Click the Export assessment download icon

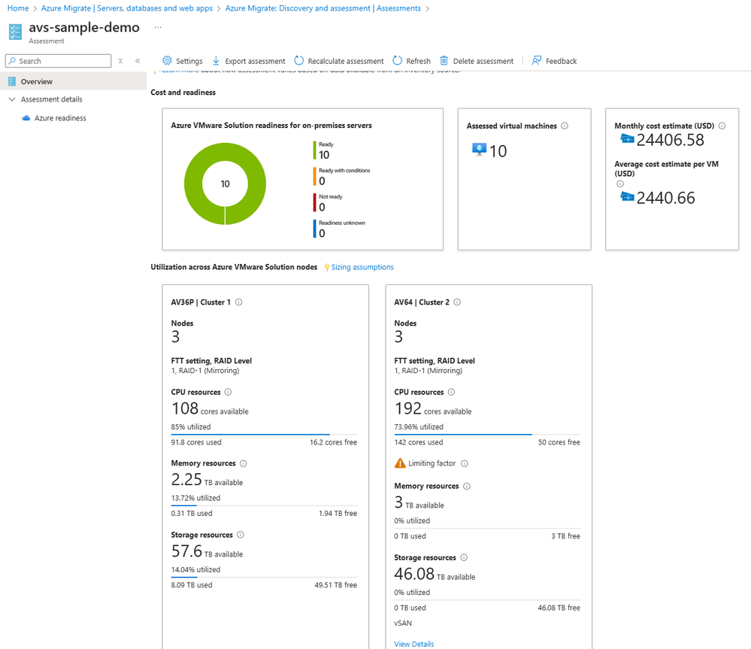(216, 60)
